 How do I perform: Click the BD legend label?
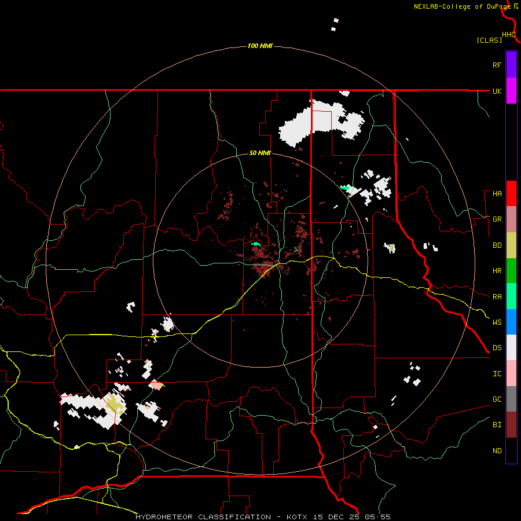point(497,245)
